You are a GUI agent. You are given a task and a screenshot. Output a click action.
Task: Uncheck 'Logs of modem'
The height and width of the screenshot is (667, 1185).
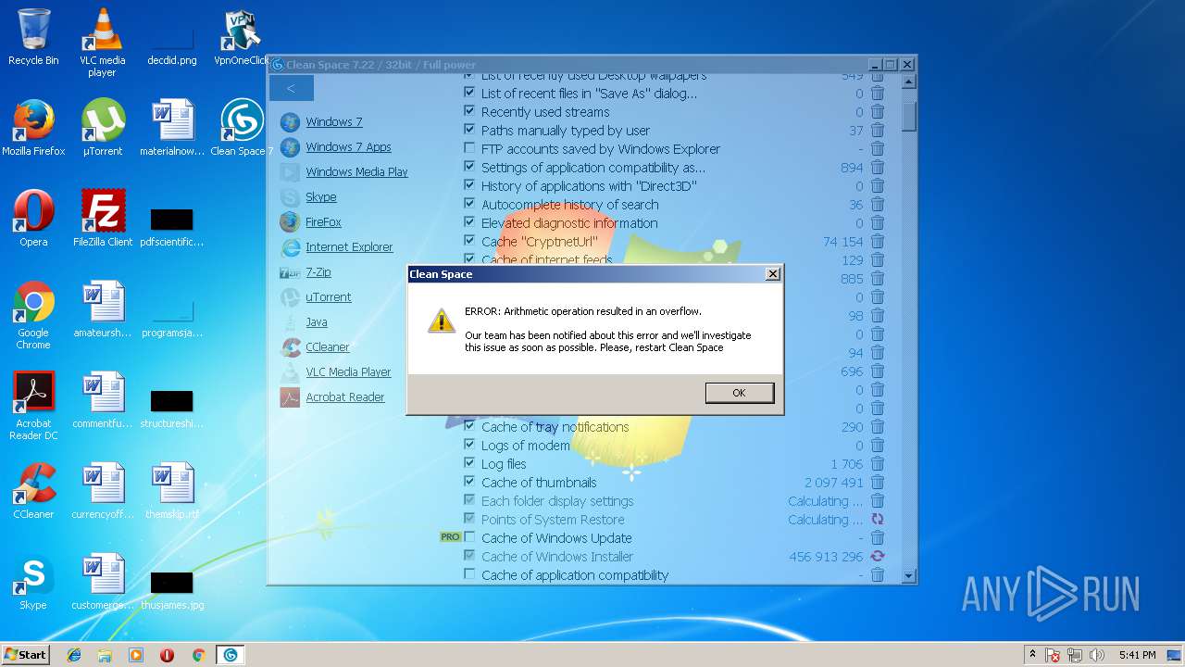(469, 445)
